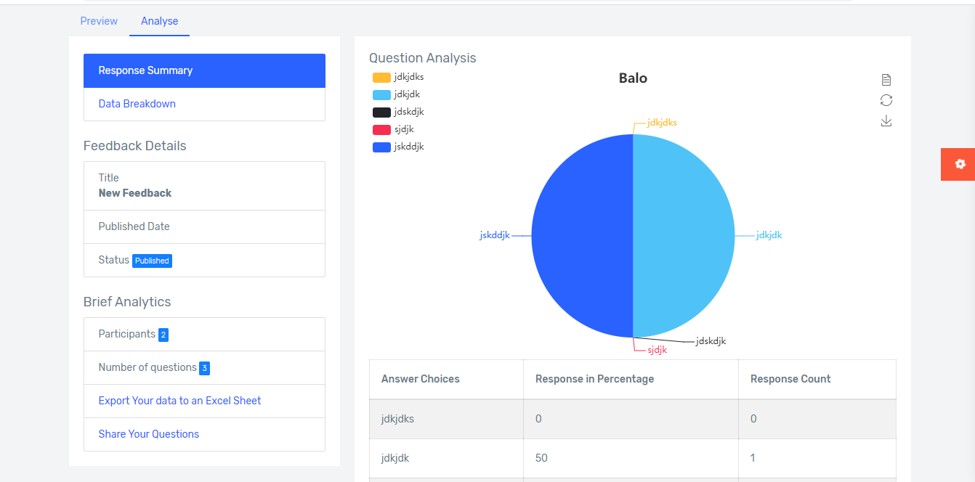Image resolution: width=975 pixels, height=482 pixels.
Task: Open the Data Breakdown section
Action: tap(204, 104)
